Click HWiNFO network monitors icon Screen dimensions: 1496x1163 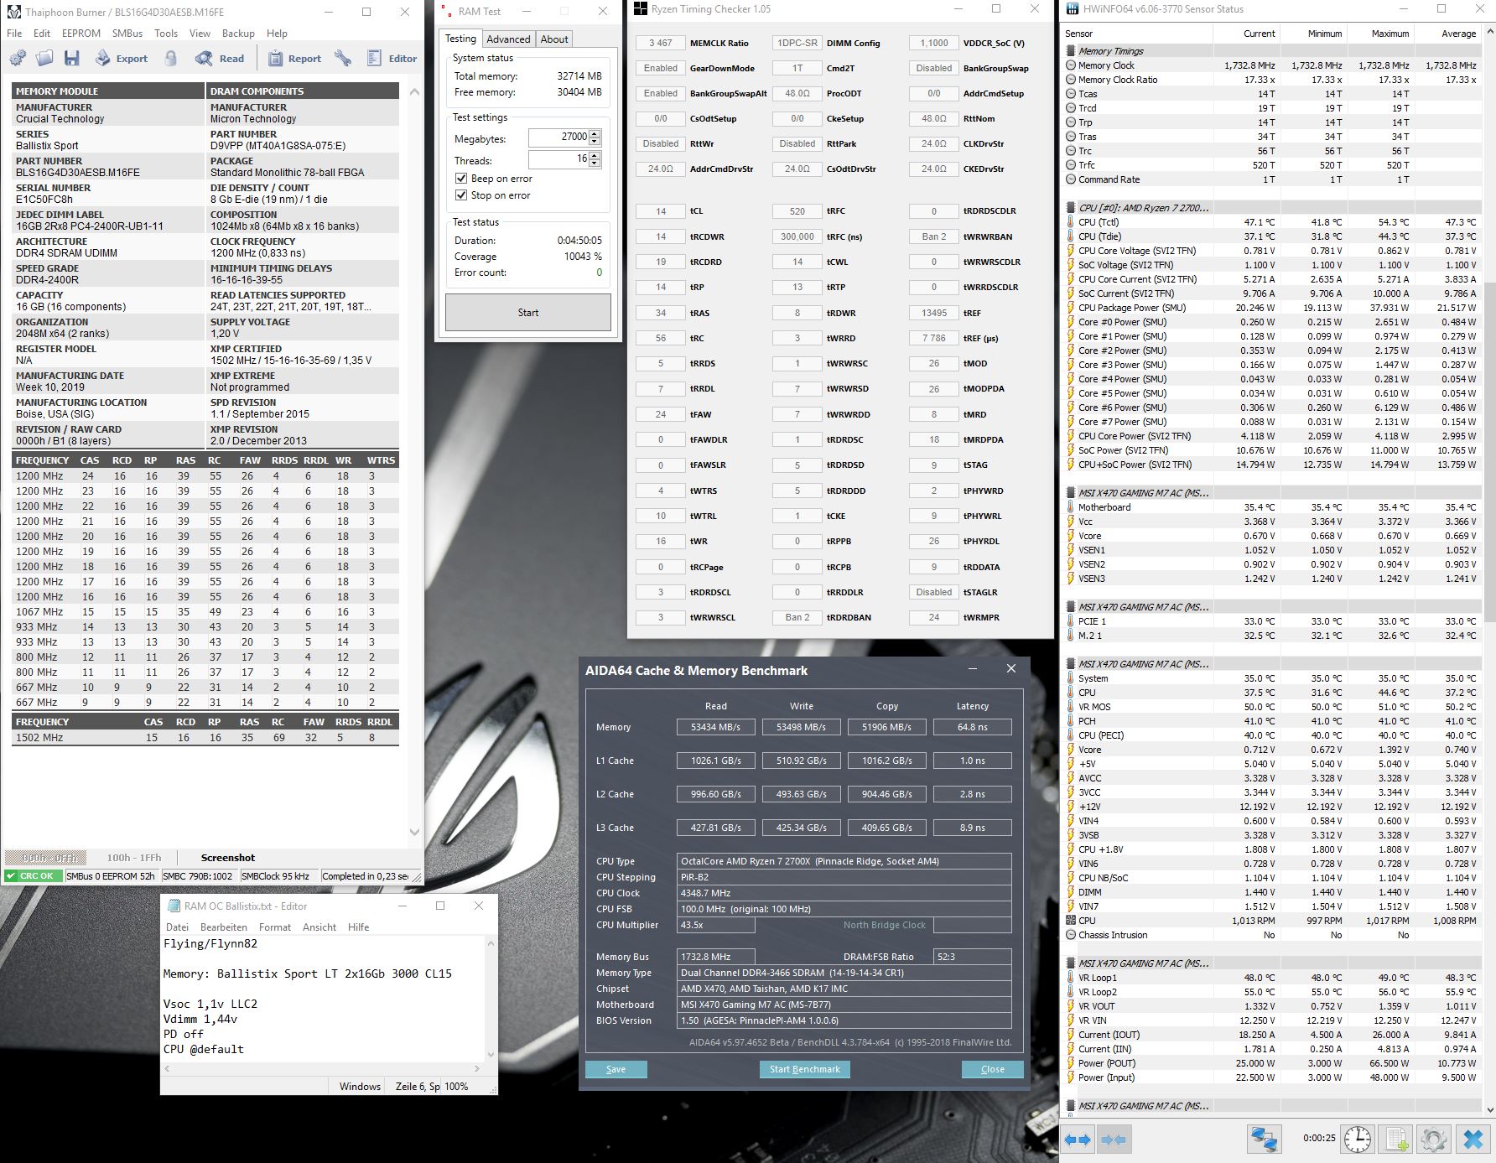point(1264,1140)
